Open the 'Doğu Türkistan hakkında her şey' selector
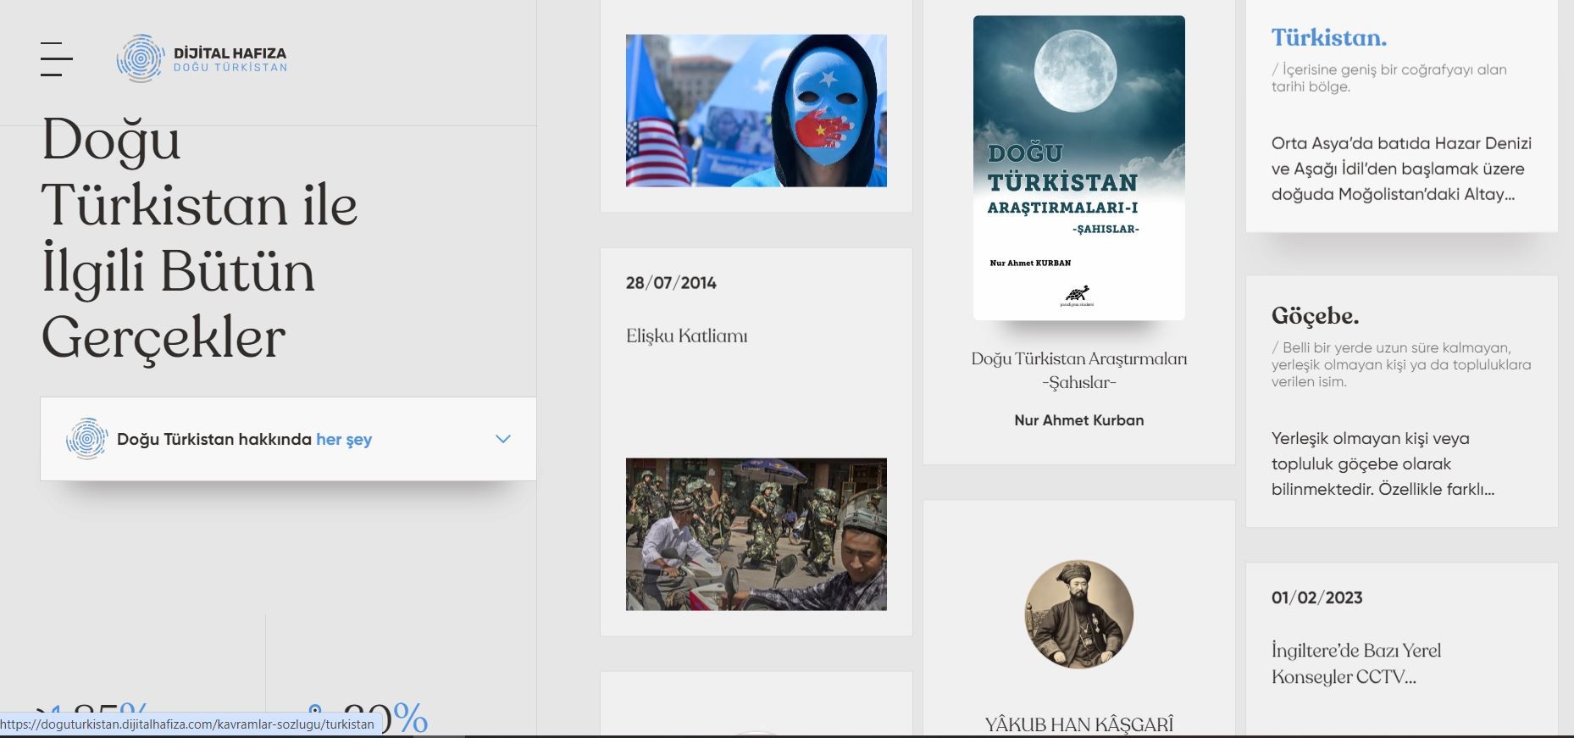This screenshot has height=738, width=1574. 244,439
